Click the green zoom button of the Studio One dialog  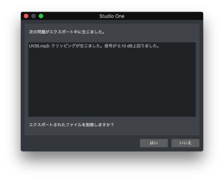tap(41, 16)
